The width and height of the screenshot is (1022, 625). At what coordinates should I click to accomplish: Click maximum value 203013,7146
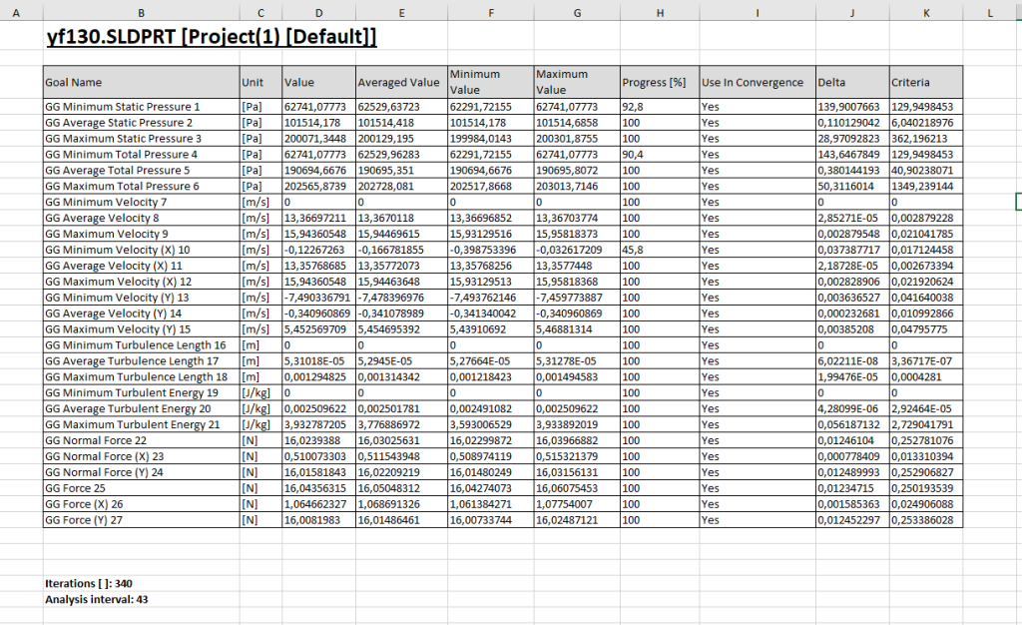point(577,187)
